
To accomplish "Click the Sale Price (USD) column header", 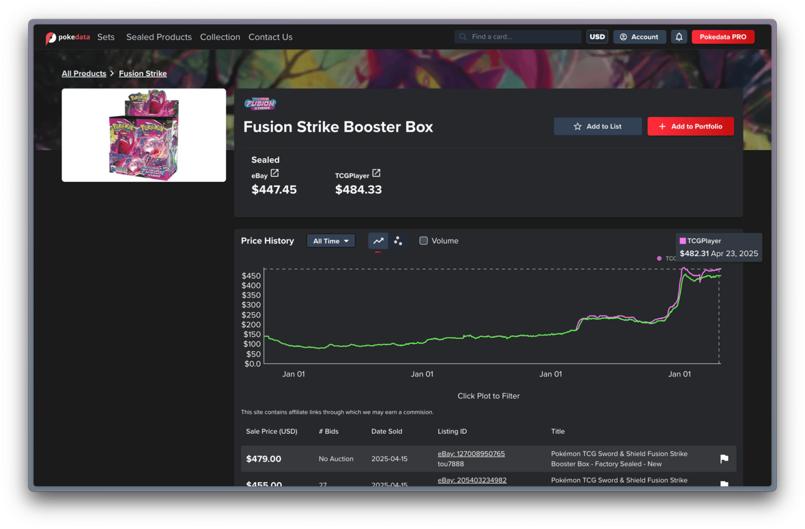I will coord(272,431).
